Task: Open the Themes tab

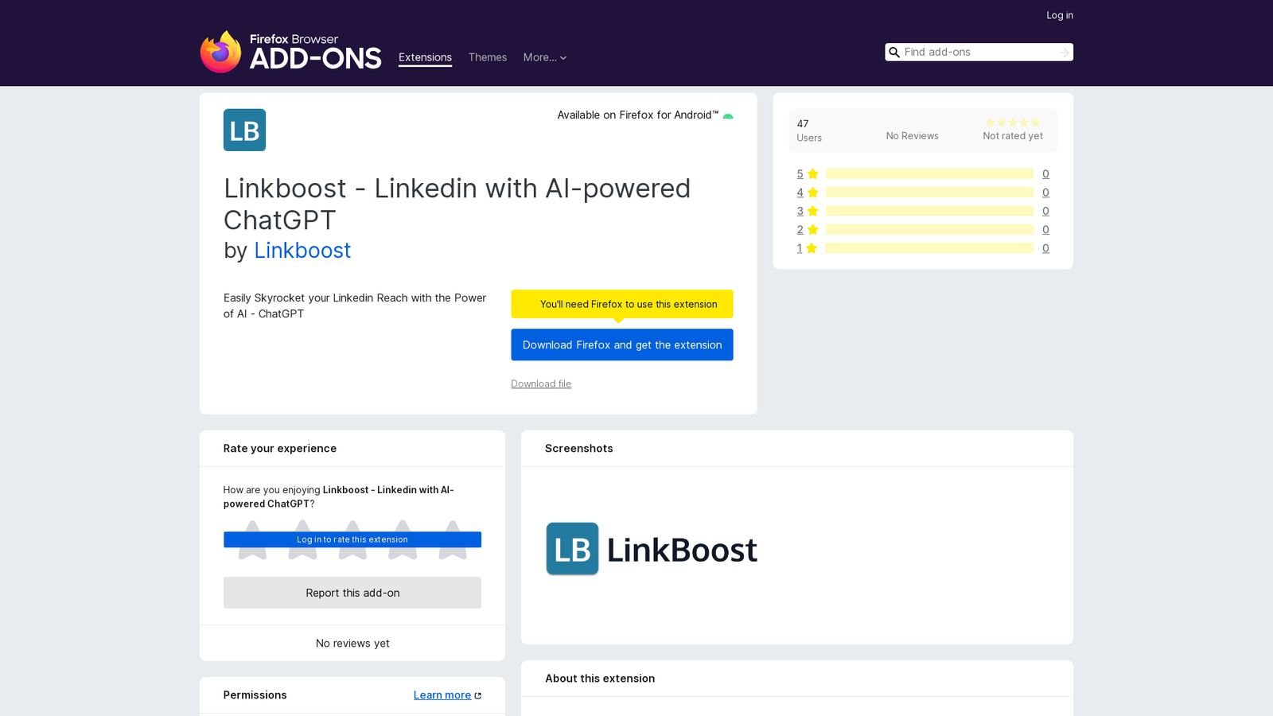Action: (487, 57)
